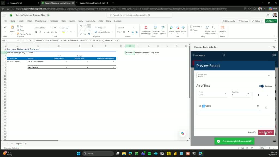Open Format As Table gallery
Viewport: 279px width, 157px height.
(156, 30)
